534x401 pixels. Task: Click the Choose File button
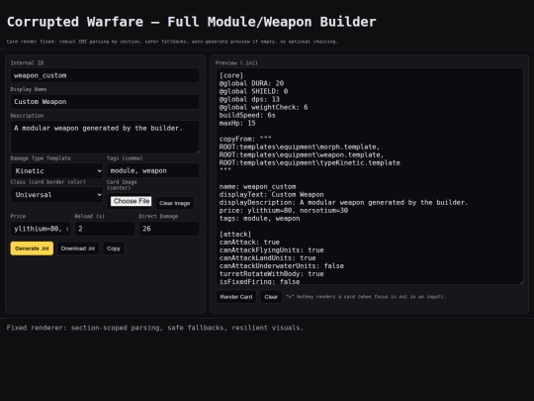coord(132,201)
